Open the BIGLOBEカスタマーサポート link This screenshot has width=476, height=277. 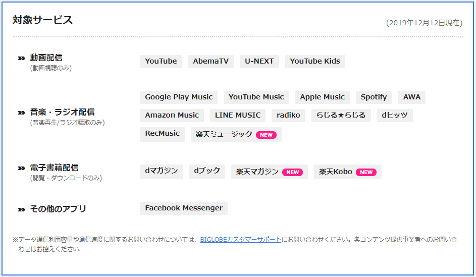(x=241, y=239)
